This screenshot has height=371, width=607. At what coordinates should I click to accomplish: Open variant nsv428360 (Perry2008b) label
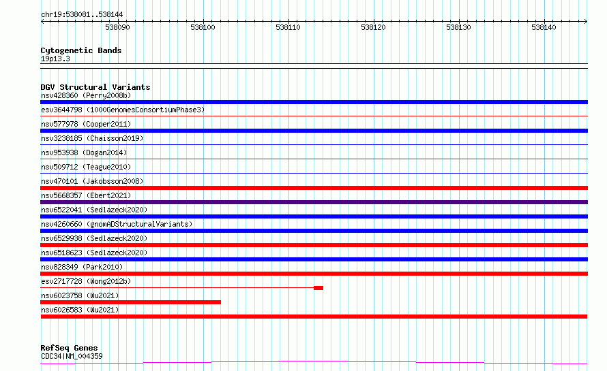click(86, 95)
